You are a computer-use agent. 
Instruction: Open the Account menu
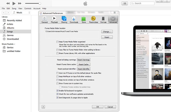(x=37, y=9)
